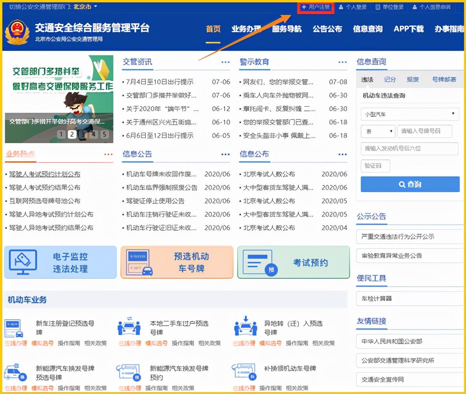The image size is (466, 394).
Task: Open the 用户注册 registration link
Action: [315, 7]
